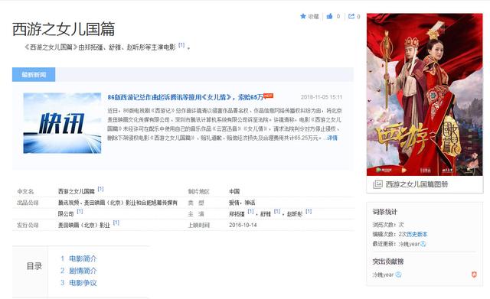
Task: Click the 收藏 favorite label
Action: pos(313,17)
